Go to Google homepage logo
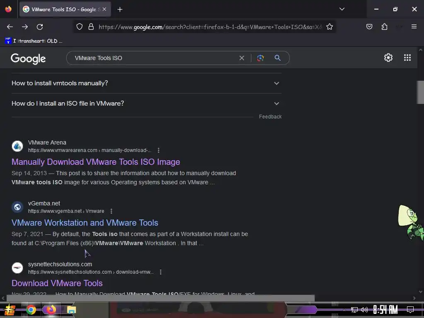 coord(28,58)
